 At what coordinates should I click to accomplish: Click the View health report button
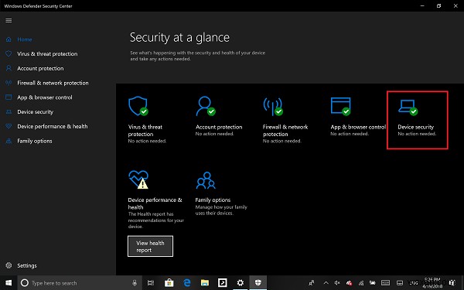click(x=150, y=246)
